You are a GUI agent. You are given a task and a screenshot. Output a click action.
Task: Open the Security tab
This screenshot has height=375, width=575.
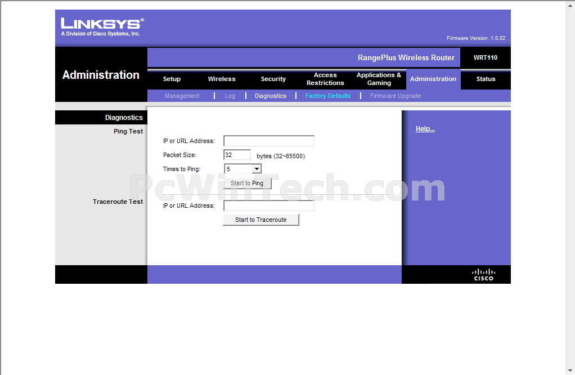pos(273,79)
